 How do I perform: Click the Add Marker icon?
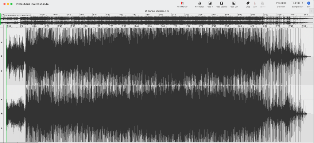click(x=182, y=3)
